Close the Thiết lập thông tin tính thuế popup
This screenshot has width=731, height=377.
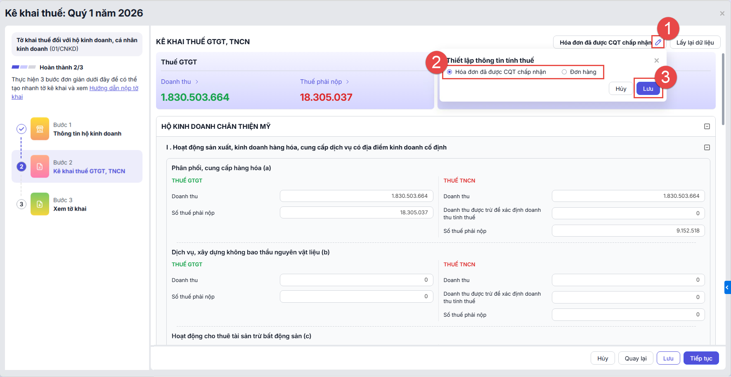pyautogui.click(x=656, y=61)
